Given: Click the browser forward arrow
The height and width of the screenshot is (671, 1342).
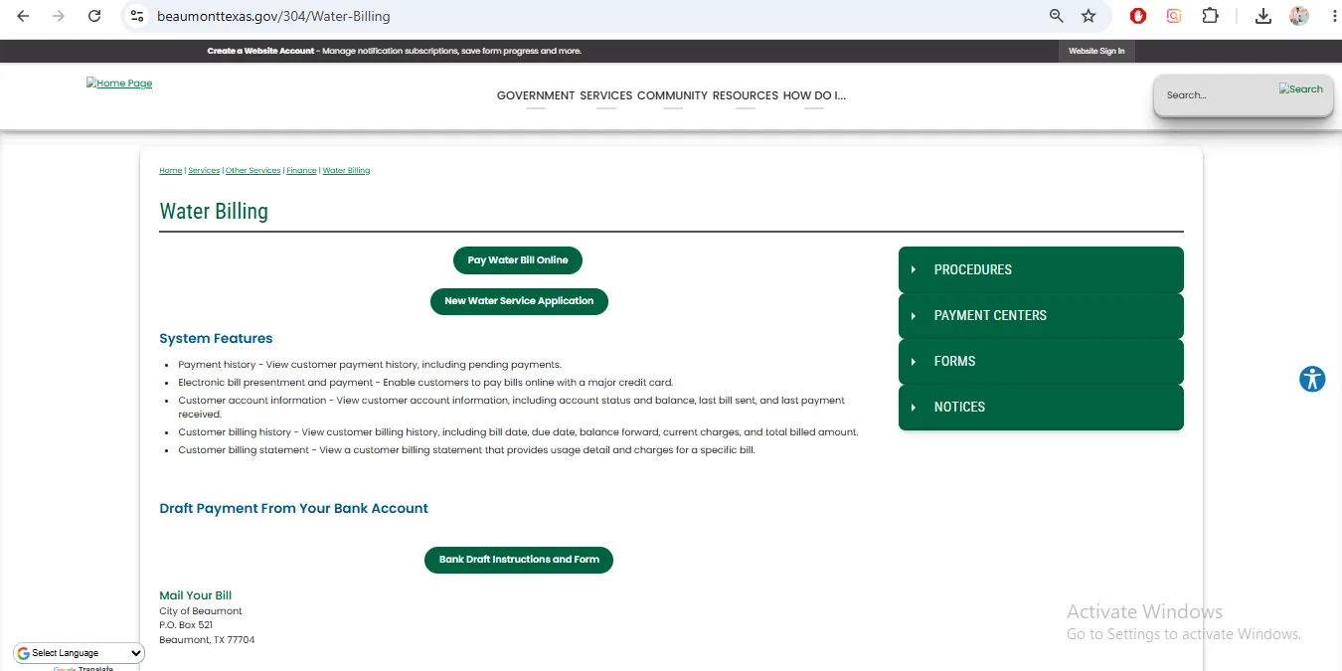Looking at the screenshot, I should pos(59,16).
